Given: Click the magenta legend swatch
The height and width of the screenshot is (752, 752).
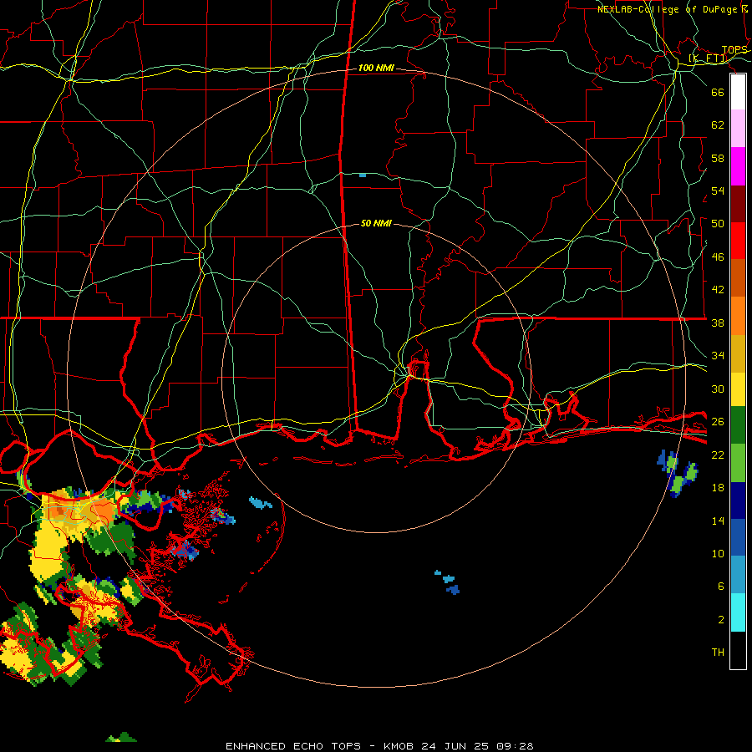Looking at the screenshot, I should pos(738,166).
